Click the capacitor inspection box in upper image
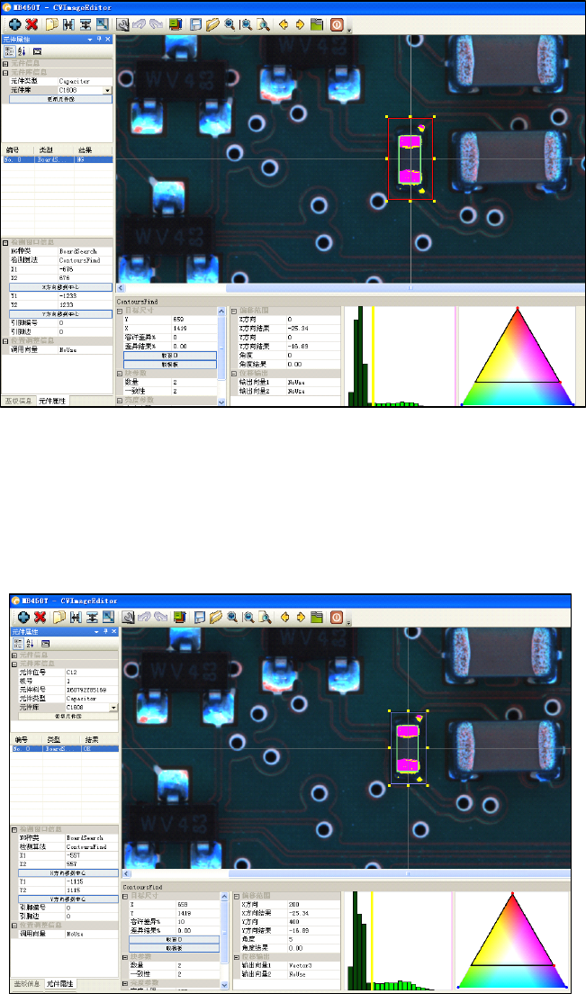The height and width of the screenshot is (994, 586). tap(410, 158)
